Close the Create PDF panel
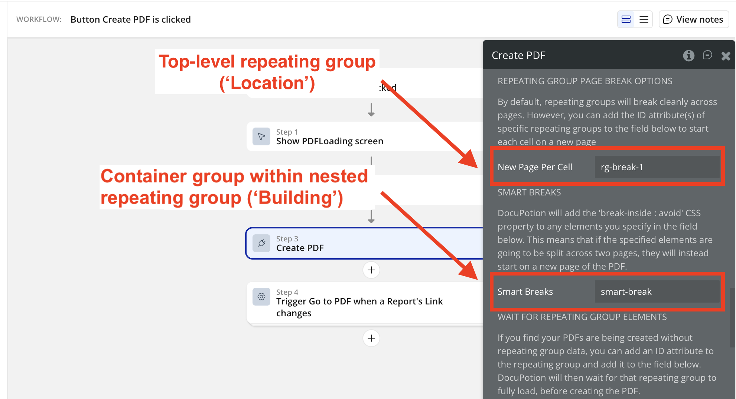 pos(726,56)
